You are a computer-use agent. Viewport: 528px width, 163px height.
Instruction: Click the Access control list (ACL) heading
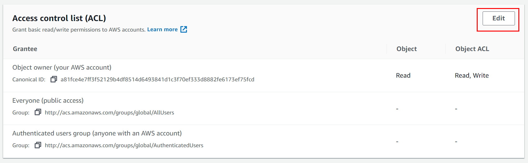point(59,18)
